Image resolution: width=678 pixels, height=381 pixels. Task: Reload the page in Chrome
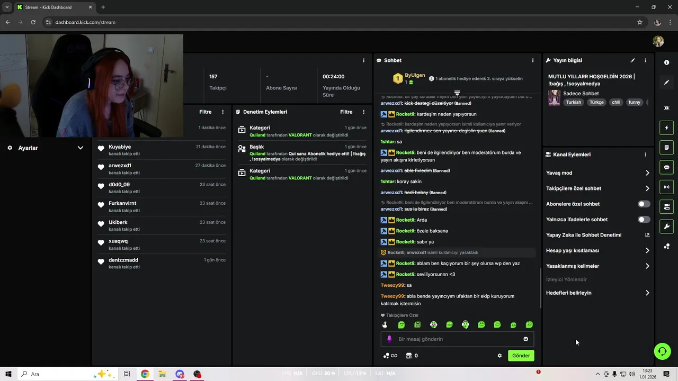pyautogui.click(x=33, y=22)
